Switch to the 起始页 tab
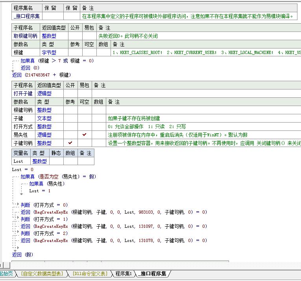This screenshot has height=281, width=301. tap(6, 274)
